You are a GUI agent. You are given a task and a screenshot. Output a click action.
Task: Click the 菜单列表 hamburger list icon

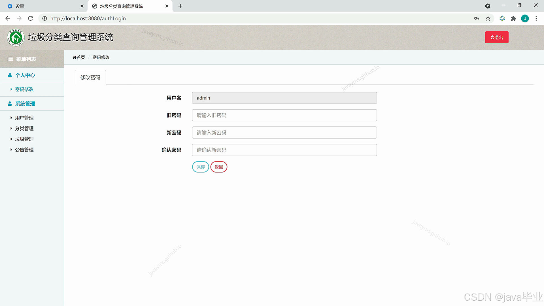(x=10, y=59)
